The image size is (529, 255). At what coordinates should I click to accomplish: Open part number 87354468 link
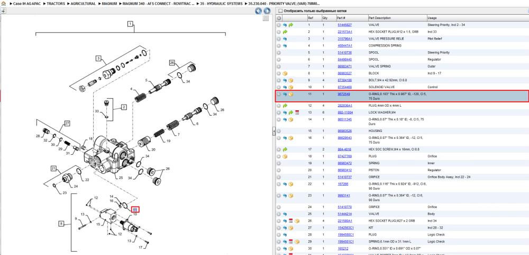344,87
